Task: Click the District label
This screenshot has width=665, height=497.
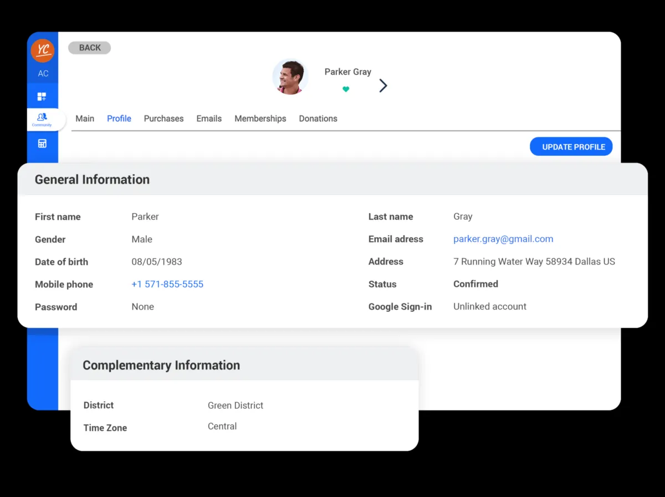Action: (99, 405)
